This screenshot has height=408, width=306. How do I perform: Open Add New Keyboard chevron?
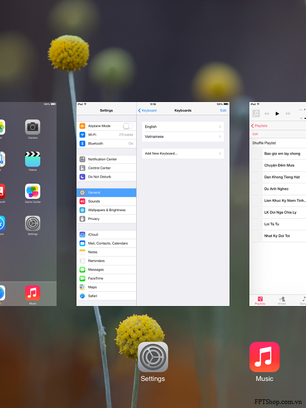(x=220, y=154)
